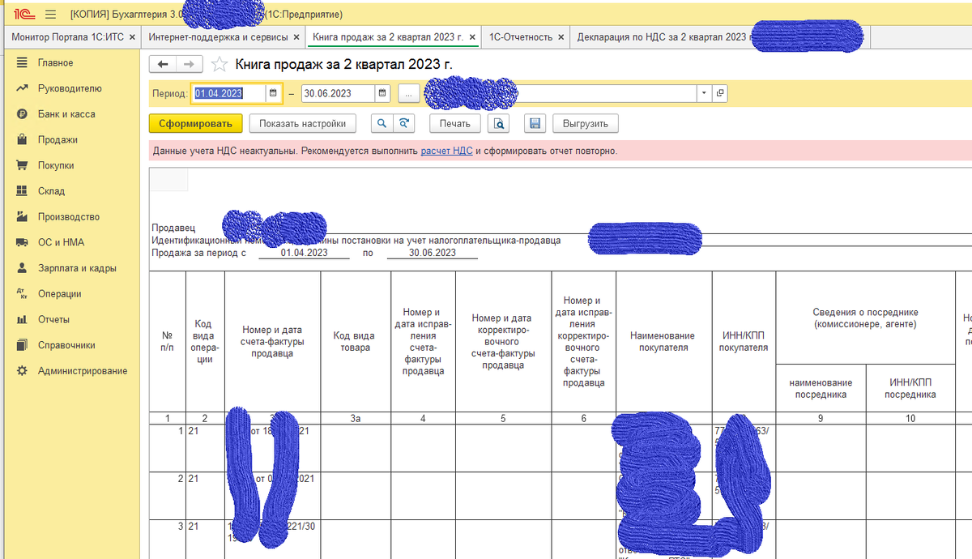Click the Покупки cart icon
This screenshot has width=972, height=559.
(x=22, y=165)
